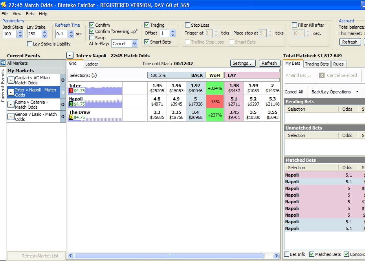Enable the Stop Loss checkbox
This screenshot has width=365, height=261.
187,25
